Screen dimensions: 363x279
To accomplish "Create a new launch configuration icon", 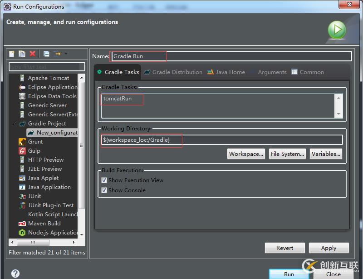I will coord(12,54).
